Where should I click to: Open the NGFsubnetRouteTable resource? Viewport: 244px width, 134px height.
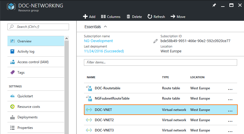click(x=160, y=98)
